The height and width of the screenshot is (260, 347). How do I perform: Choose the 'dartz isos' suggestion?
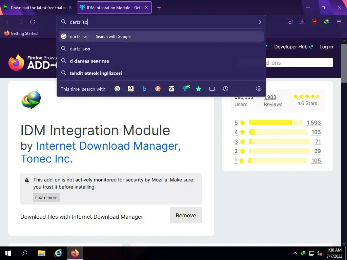tap(161, 49)
